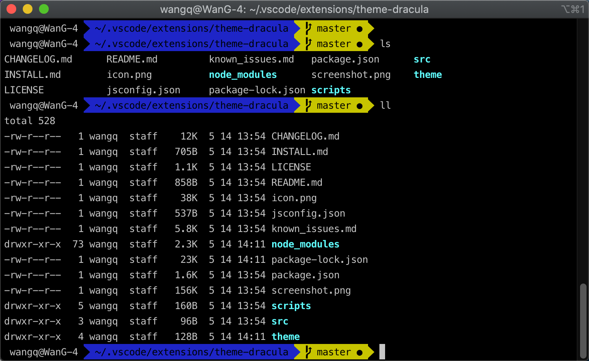Click the blue path segment on the last prompt
The image size is (589, 361).
point(192,352)
